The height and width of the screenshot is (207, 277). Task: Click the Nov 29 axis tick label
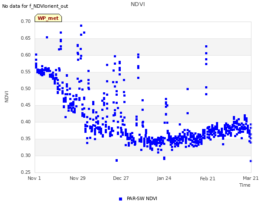click(77, 178)
